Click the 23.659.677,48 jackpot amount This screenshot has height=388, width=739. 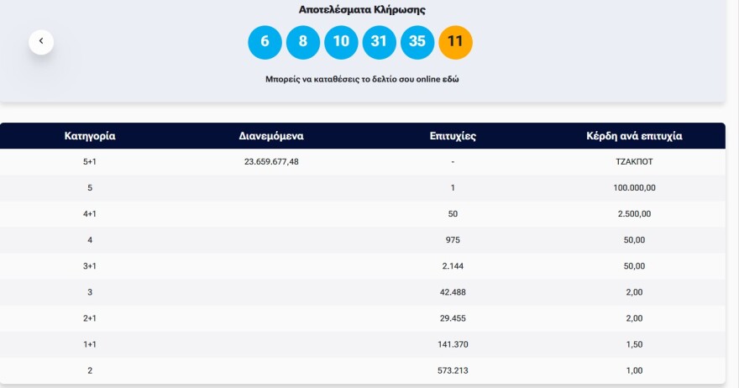[271, 162]
